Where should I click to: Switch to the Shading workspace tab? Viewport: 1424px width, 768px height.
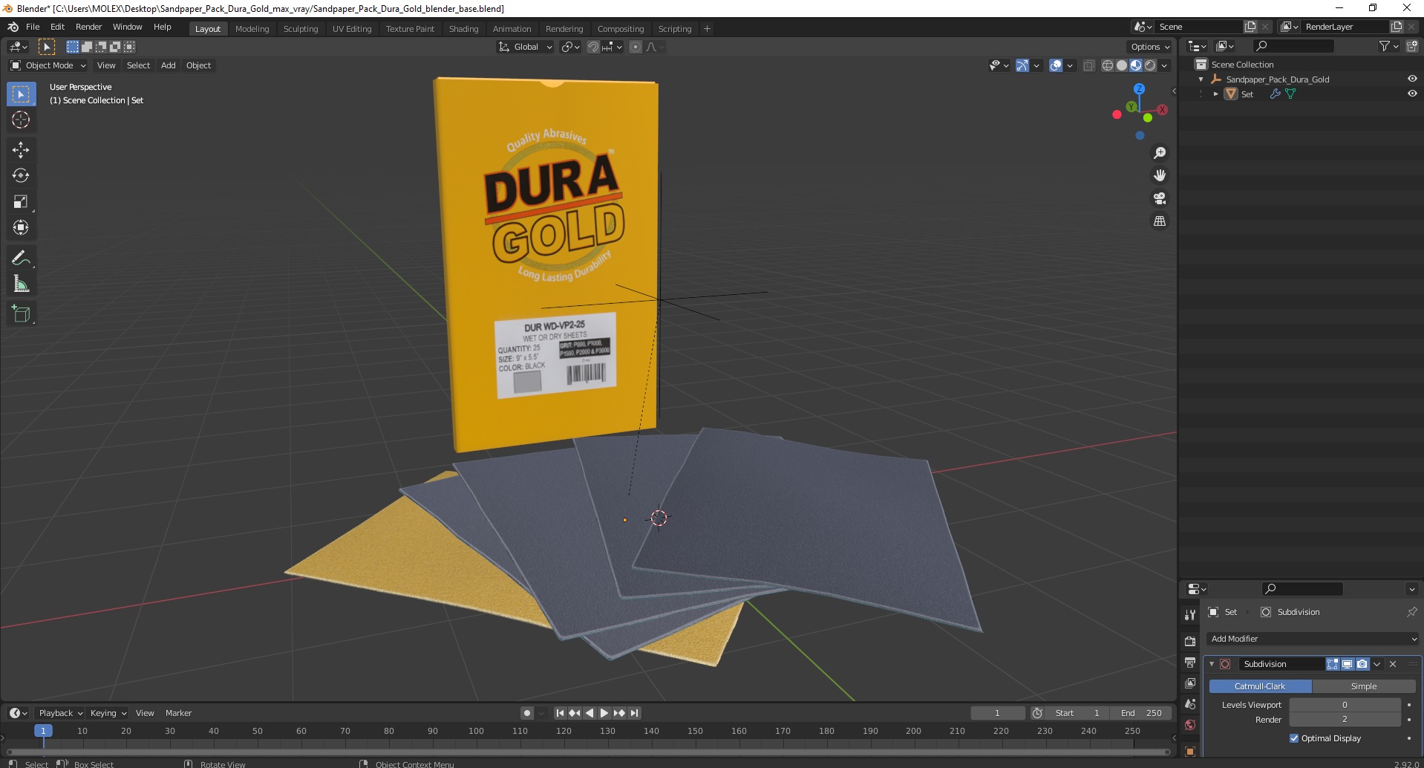point(463,29)
